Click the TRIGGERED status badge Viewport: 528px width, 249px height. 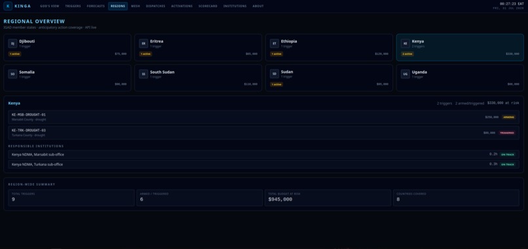507,133
